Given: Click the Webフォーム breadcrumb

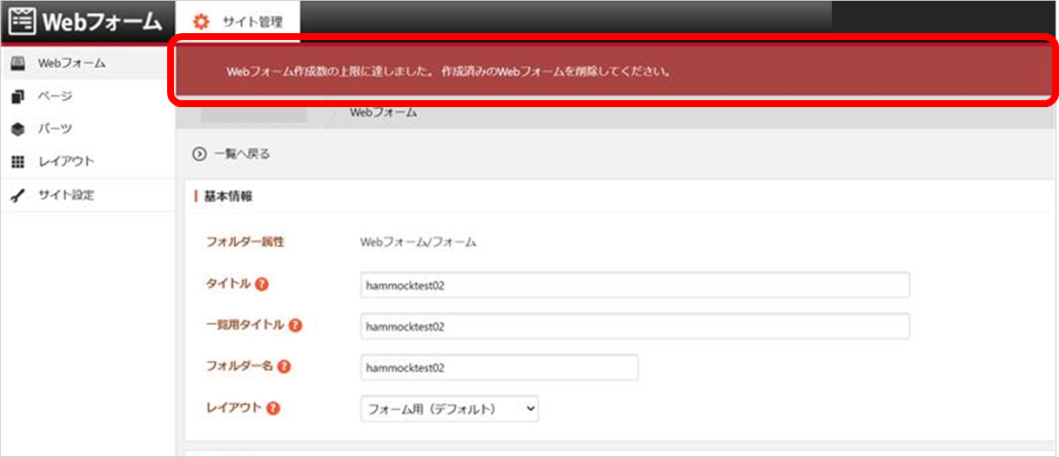Looking at the screenshot, I should tap(383, 112).
